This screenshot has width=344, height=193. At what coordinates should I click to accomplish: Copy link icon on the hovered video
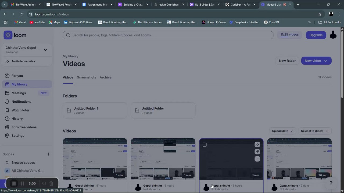click(257, 152)
